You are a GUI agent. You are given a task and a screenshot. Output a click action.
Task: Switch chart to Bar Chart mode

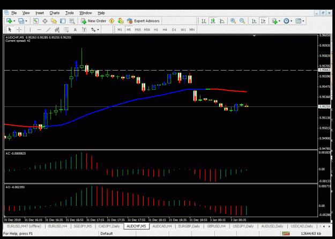[x=204, y=21]
